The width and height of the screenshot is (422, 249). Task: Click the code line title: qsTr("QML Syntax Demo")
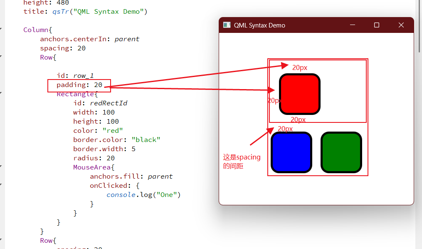[x=85, y=12]
